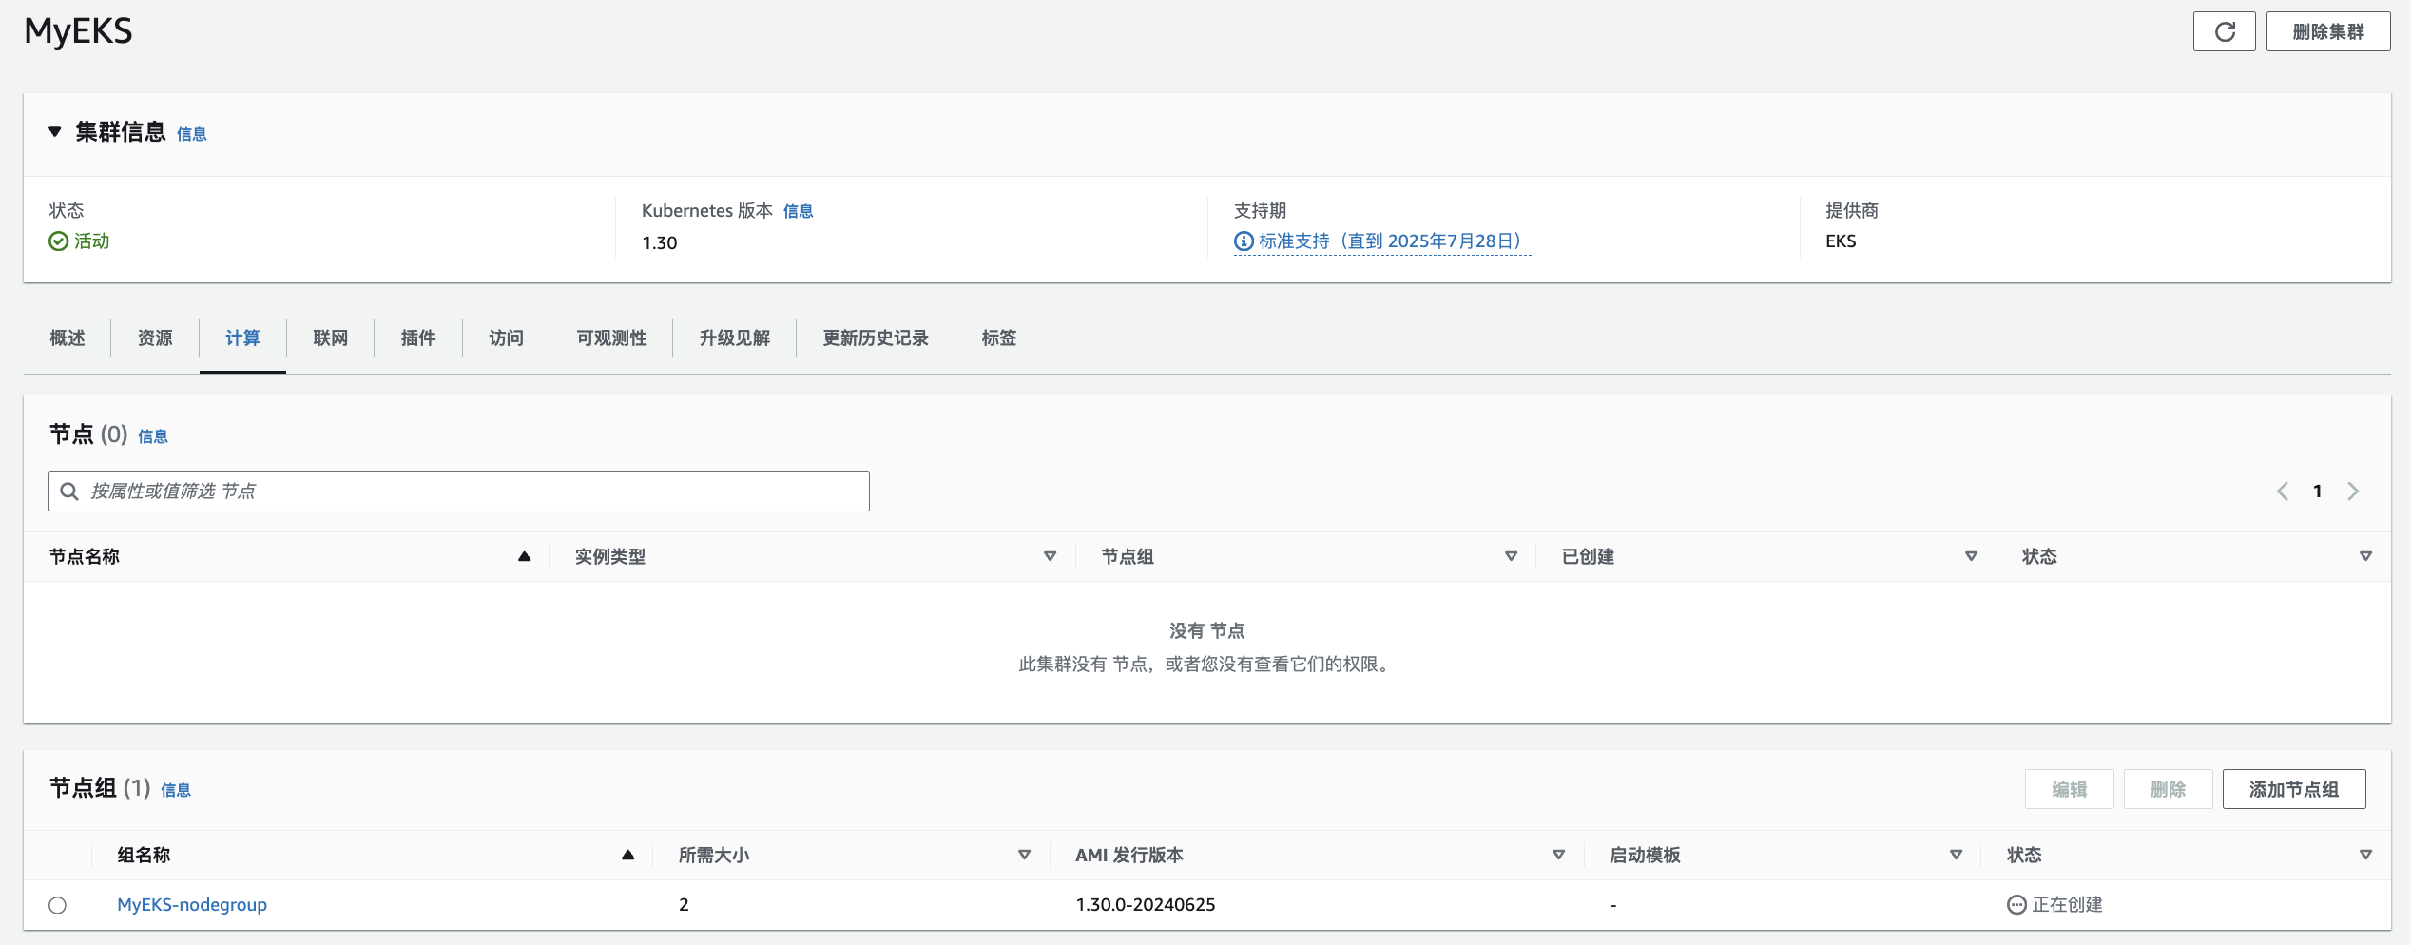Click sort triangle on 组名称 column

tap(627, 856)
